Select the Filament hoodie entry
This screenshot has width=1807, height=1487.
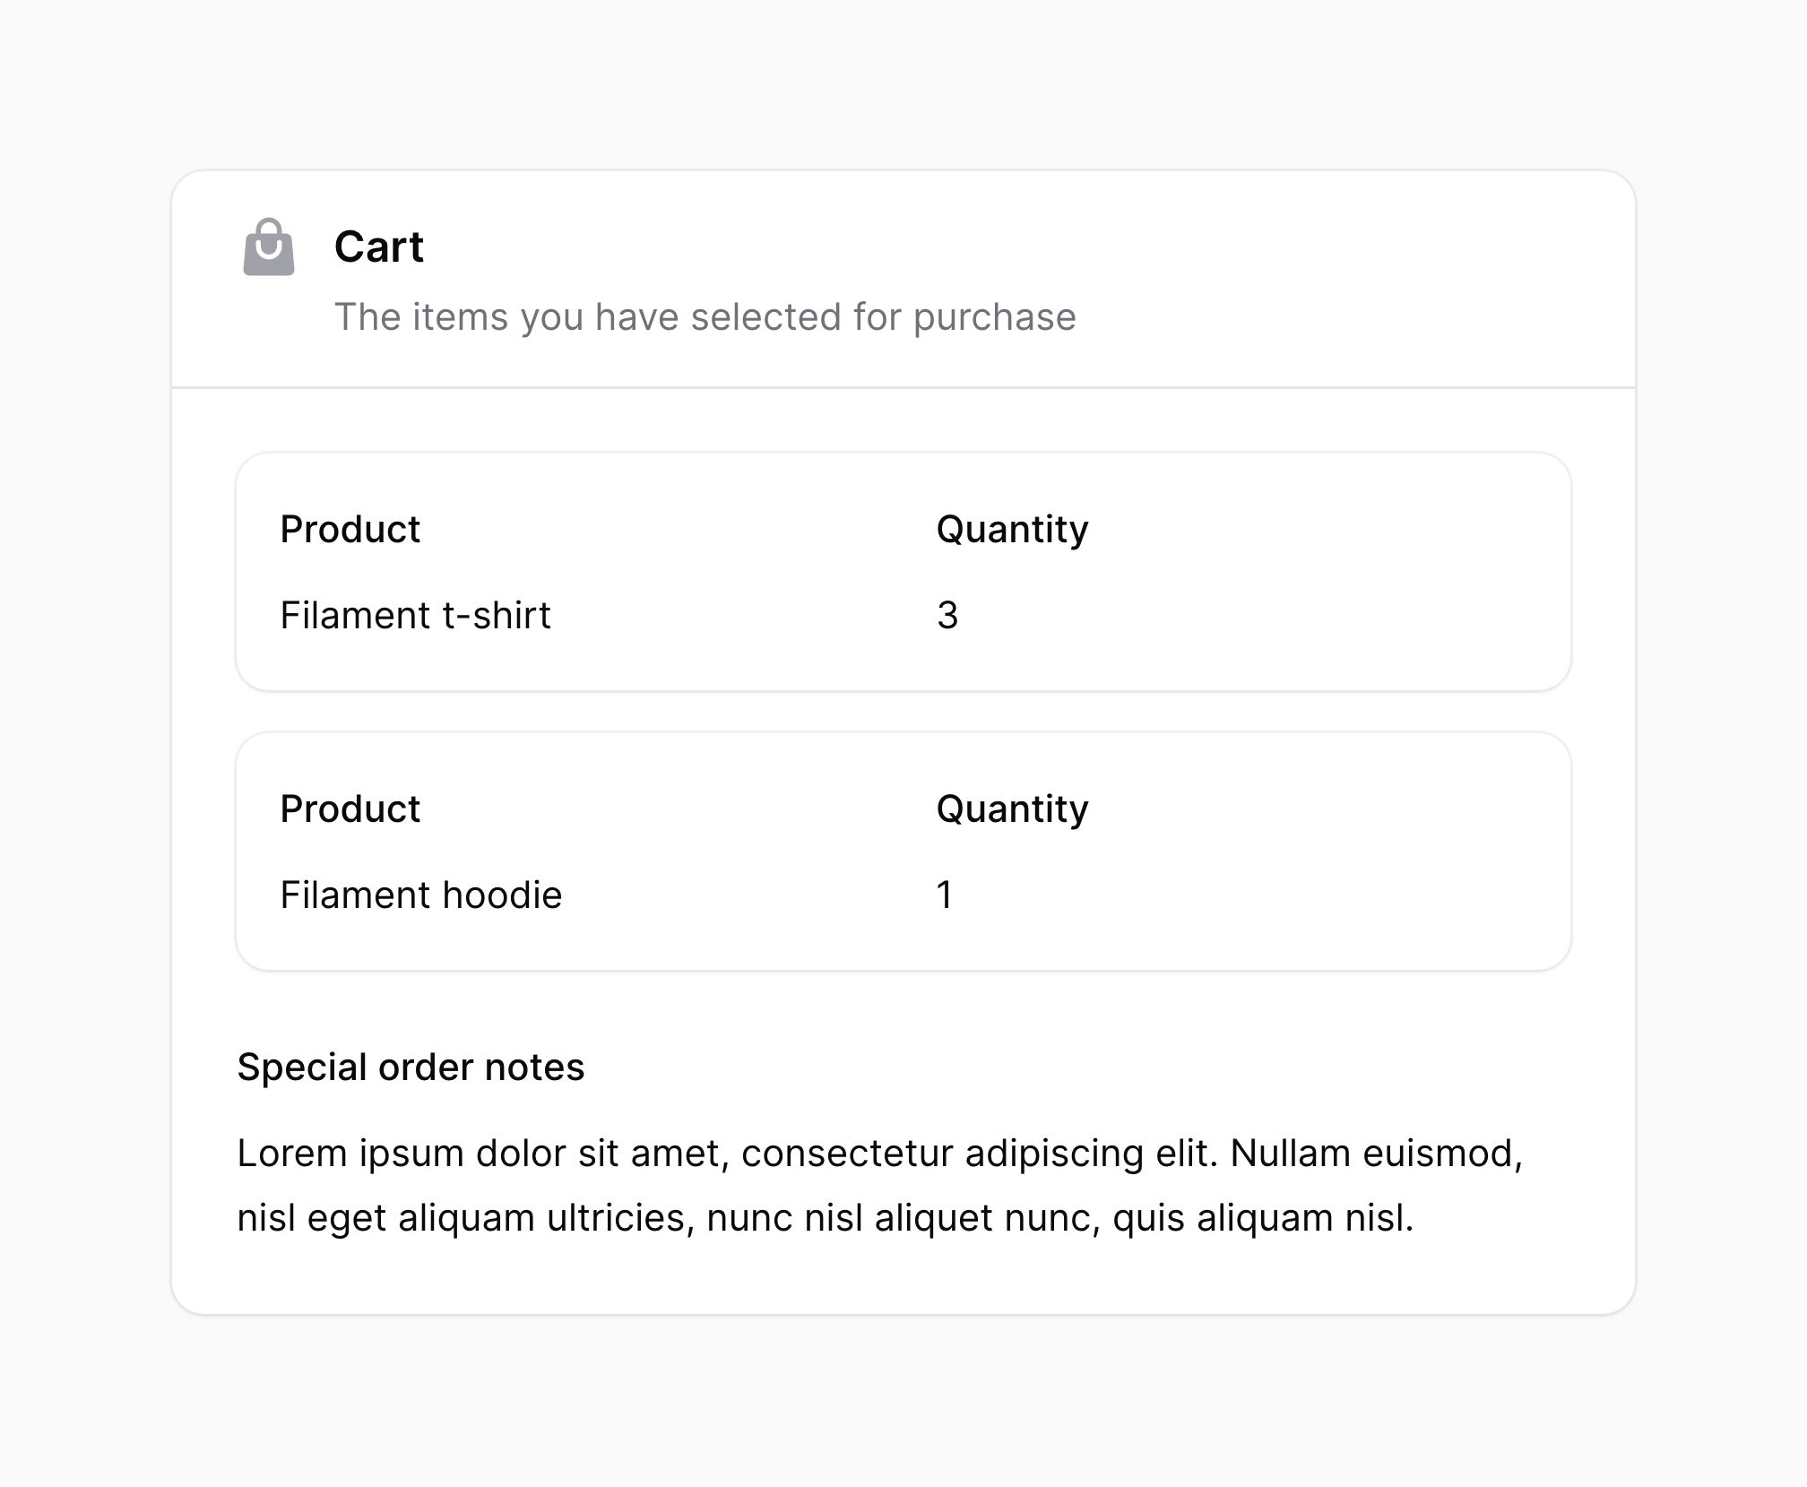point(420,895)
